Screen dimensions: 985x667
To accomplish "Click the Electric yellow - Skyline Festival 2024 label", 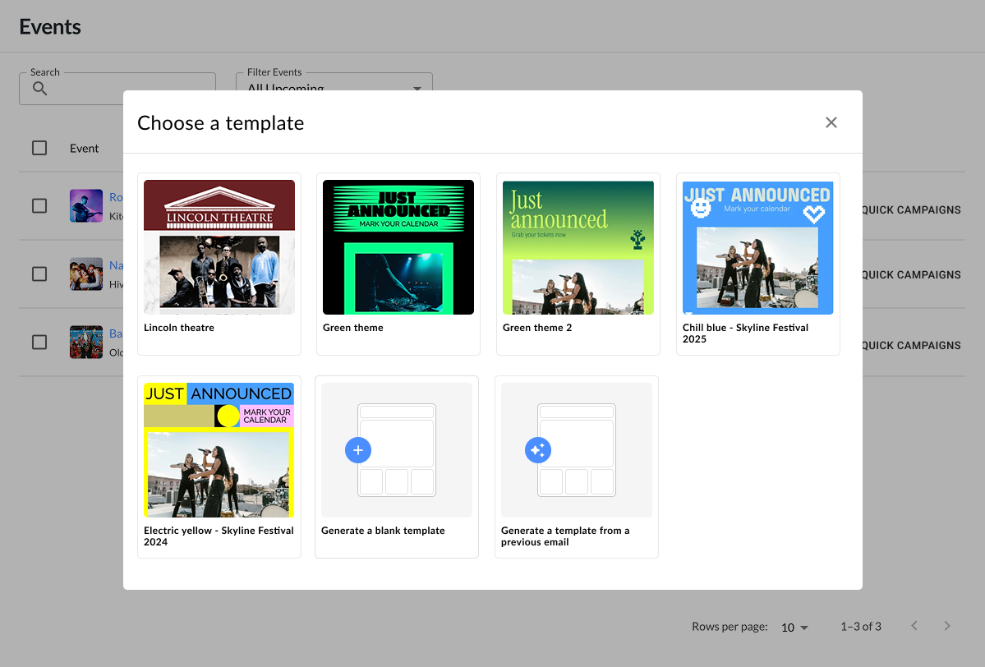I will coord(219,536).
